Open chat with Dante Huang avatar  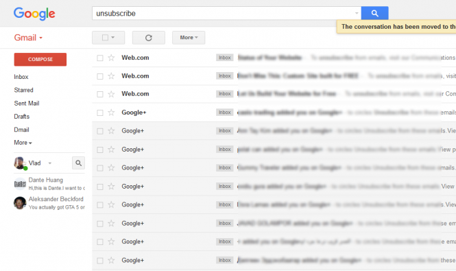[x=20, y=184]
